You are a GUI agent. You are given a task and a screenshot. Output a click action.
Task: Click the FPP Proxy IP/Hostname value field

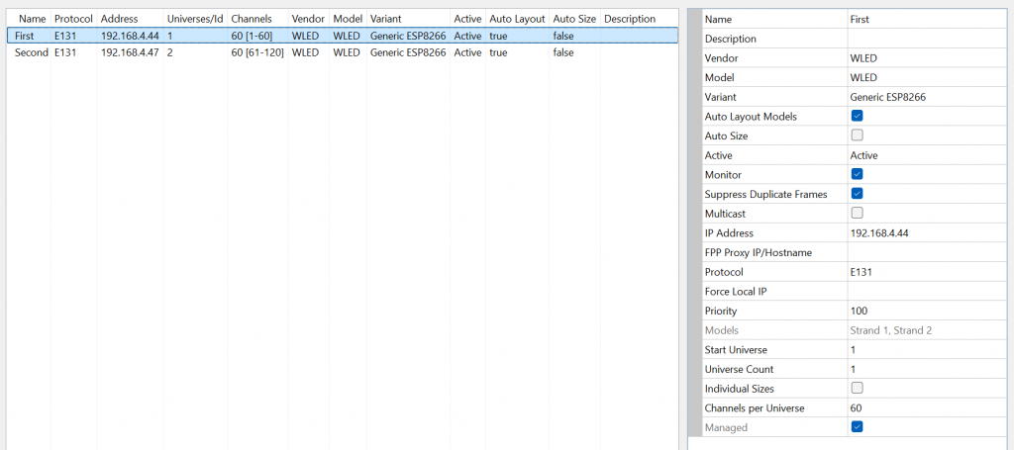click(926, 252)
